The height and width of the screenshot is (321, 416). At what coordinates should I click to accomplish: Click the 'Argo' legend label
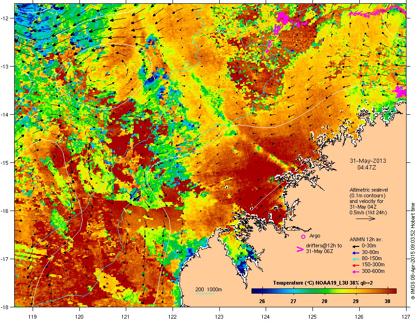tap(315, 236)
